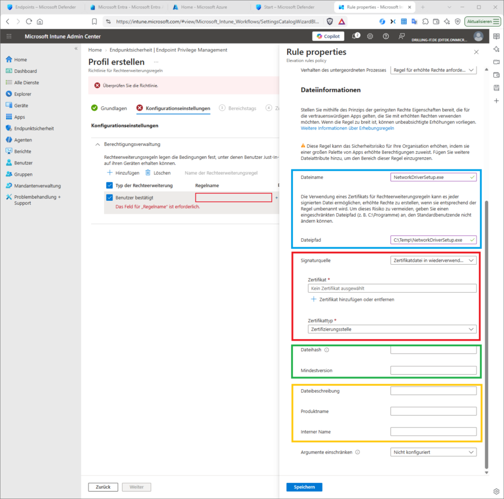The height and width of the screenshot is (499, 504).
Task: Open Apps in the sidebar
Action: [x=15, y=117]
